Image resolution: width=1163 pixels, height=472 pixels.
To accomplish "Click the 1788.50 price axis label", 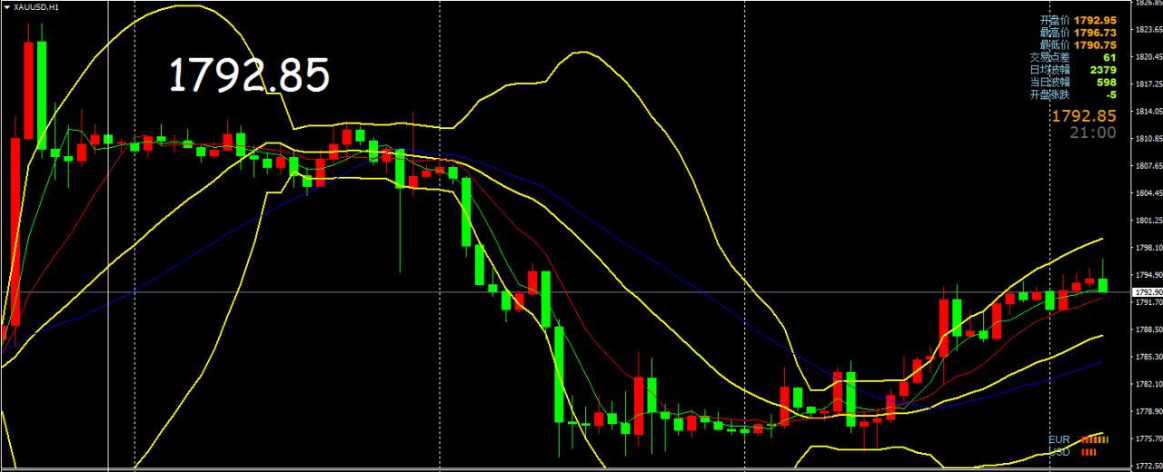I will pos(1148,329).
